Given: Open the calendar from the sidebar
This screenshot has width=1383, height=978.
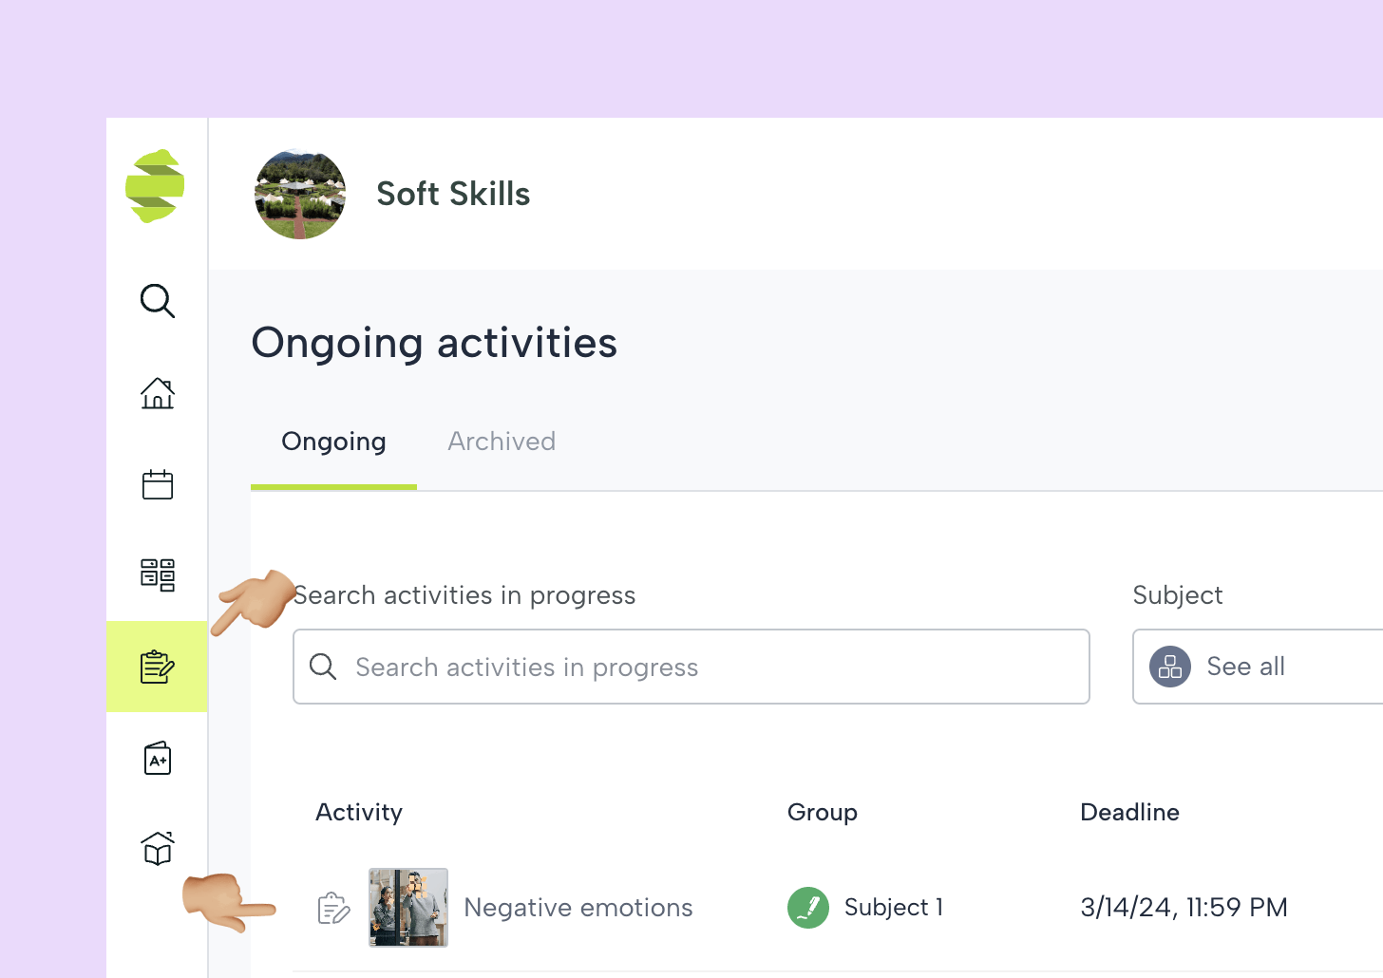Looking at the screenshot, I should click(x=157, y=484).
